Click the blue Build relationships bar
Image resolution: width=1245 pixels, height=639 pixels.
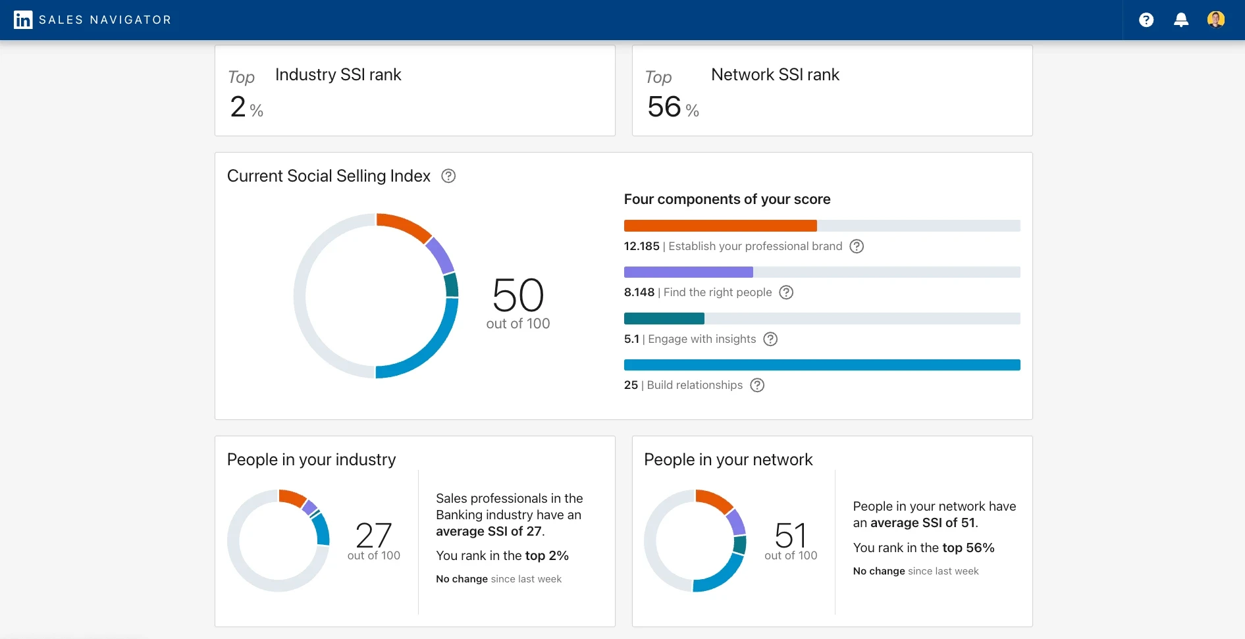coord(822,365)
